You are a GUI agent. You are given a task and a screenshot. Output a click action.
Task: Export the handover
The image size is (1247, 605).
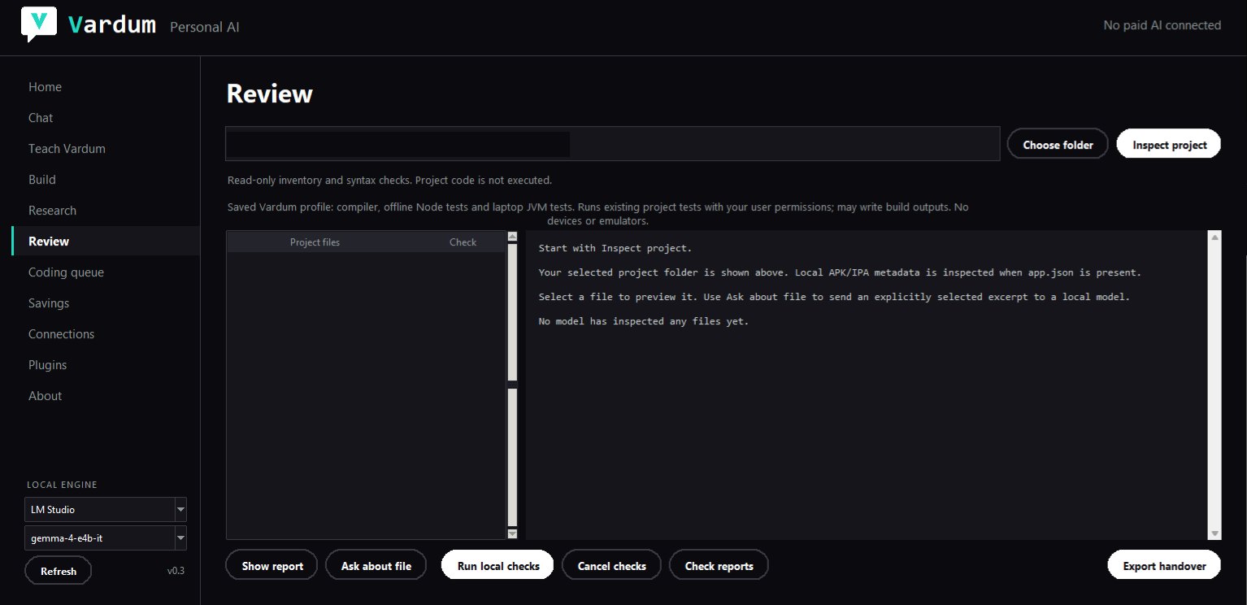(x=1164, y=566)
